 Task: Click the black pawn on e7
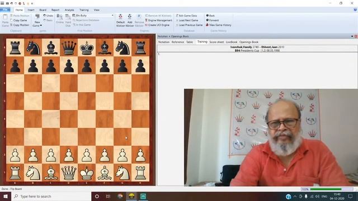click(87, 66)
